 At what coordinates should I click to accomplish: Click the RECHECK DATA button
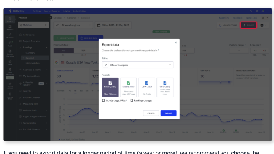point(90,38)
